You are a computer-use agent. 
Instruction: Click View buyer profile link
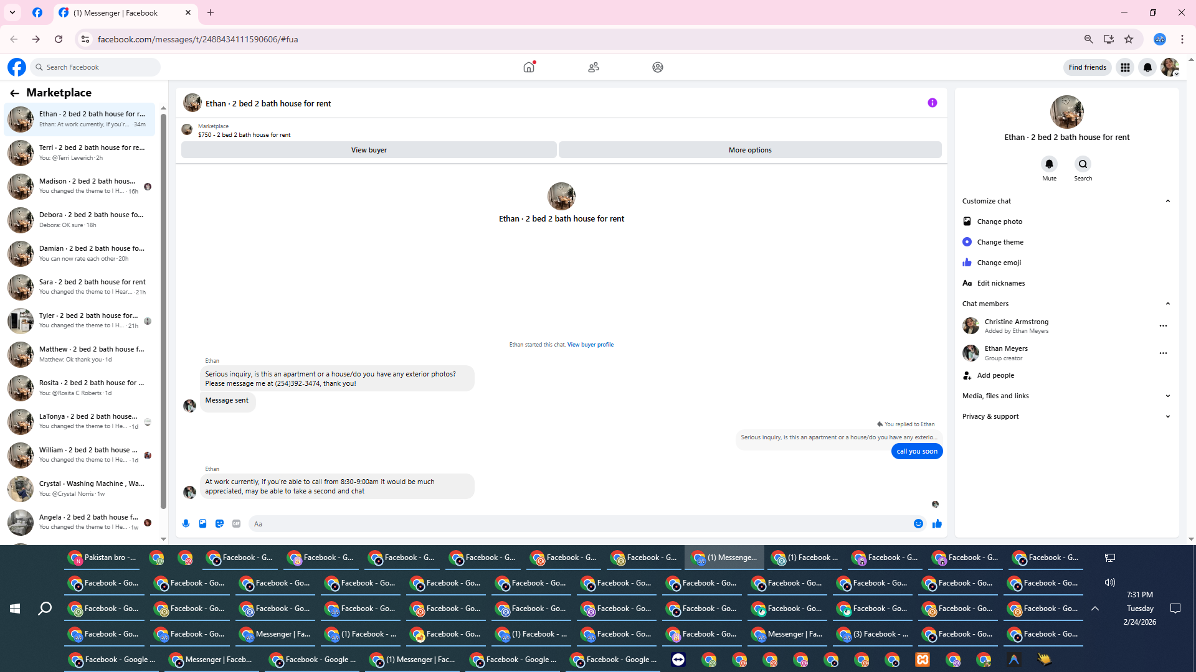click(590, 345)
